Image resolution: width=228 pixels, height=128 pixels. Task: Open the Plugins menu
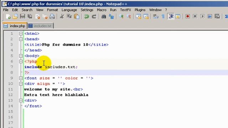click(140, 10)
